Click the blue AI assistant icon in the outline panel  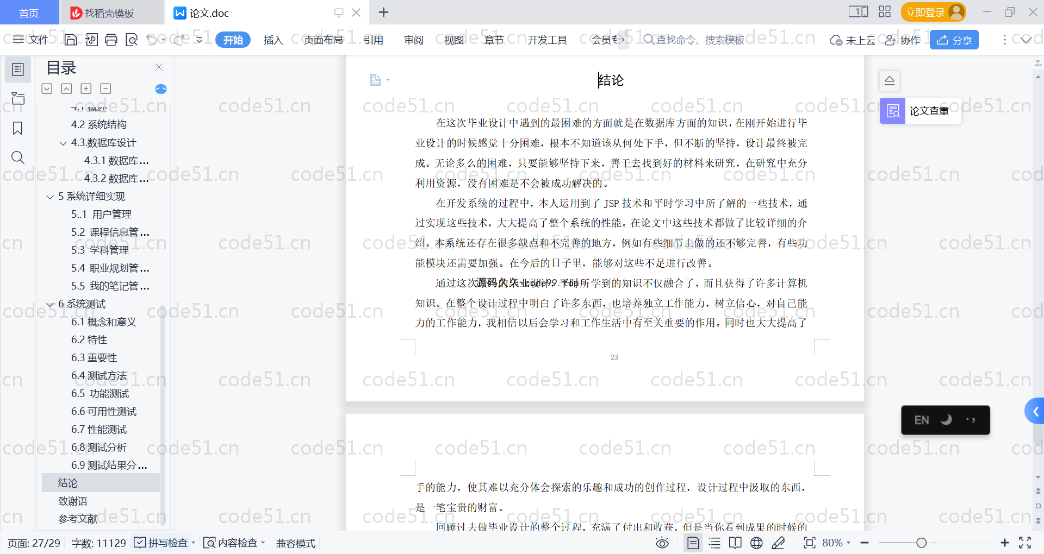(x=161, y=89)
